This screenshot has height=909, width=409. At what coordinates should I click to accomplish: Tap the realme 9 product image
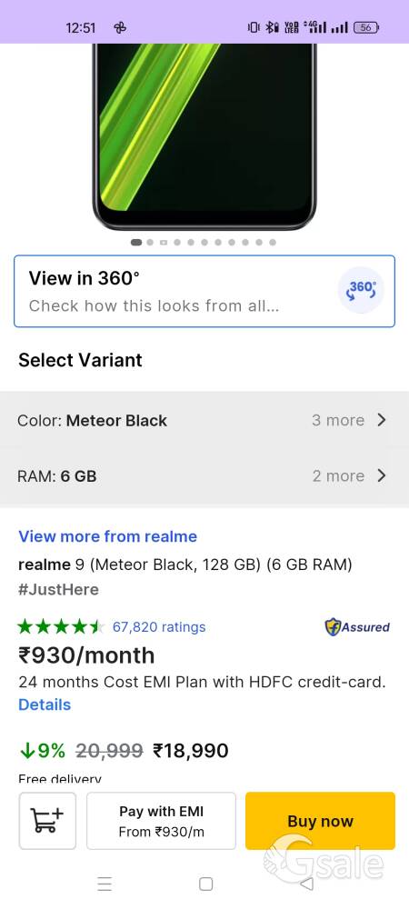pyautogui.click(x=204, y=136)
